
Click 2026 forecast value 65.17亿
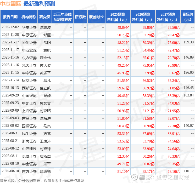(x=148, y=171)
